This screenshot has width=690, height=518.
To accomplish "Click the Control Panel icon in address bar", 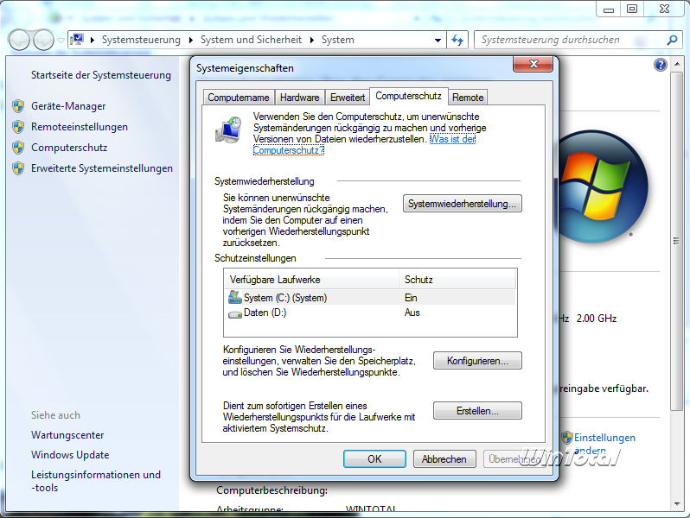I will [x=78, y=40].
